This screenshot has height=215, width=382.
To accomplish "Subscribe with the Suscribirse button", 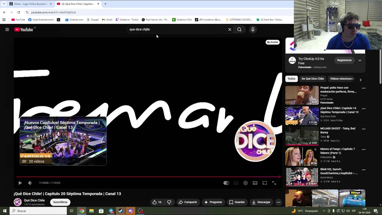I will pyautogui.click(x=60, y=202).
